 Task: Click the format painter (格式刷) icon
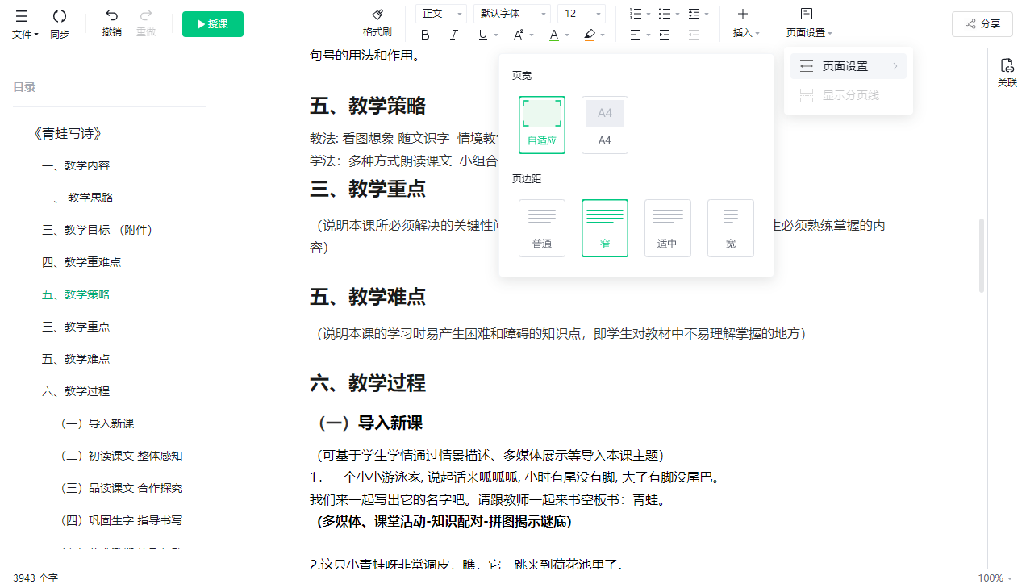point(377,15)
